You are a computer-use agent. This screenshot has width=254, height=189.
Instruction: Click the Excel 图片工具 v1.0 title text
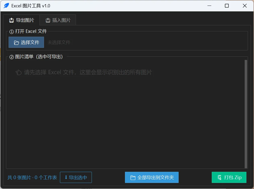(31, 6)
